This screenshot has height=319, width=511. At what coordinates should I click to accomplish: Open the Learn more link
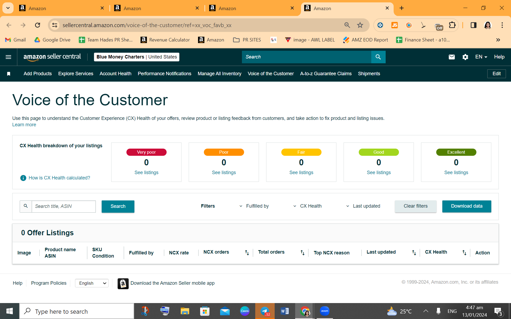click(x=24, y=125)
